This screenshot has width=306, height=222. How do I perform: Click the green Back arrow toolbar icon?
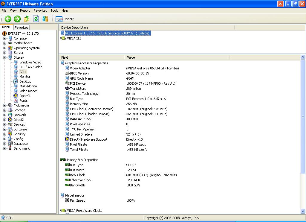pyautogui.click(x=8, y=19)
